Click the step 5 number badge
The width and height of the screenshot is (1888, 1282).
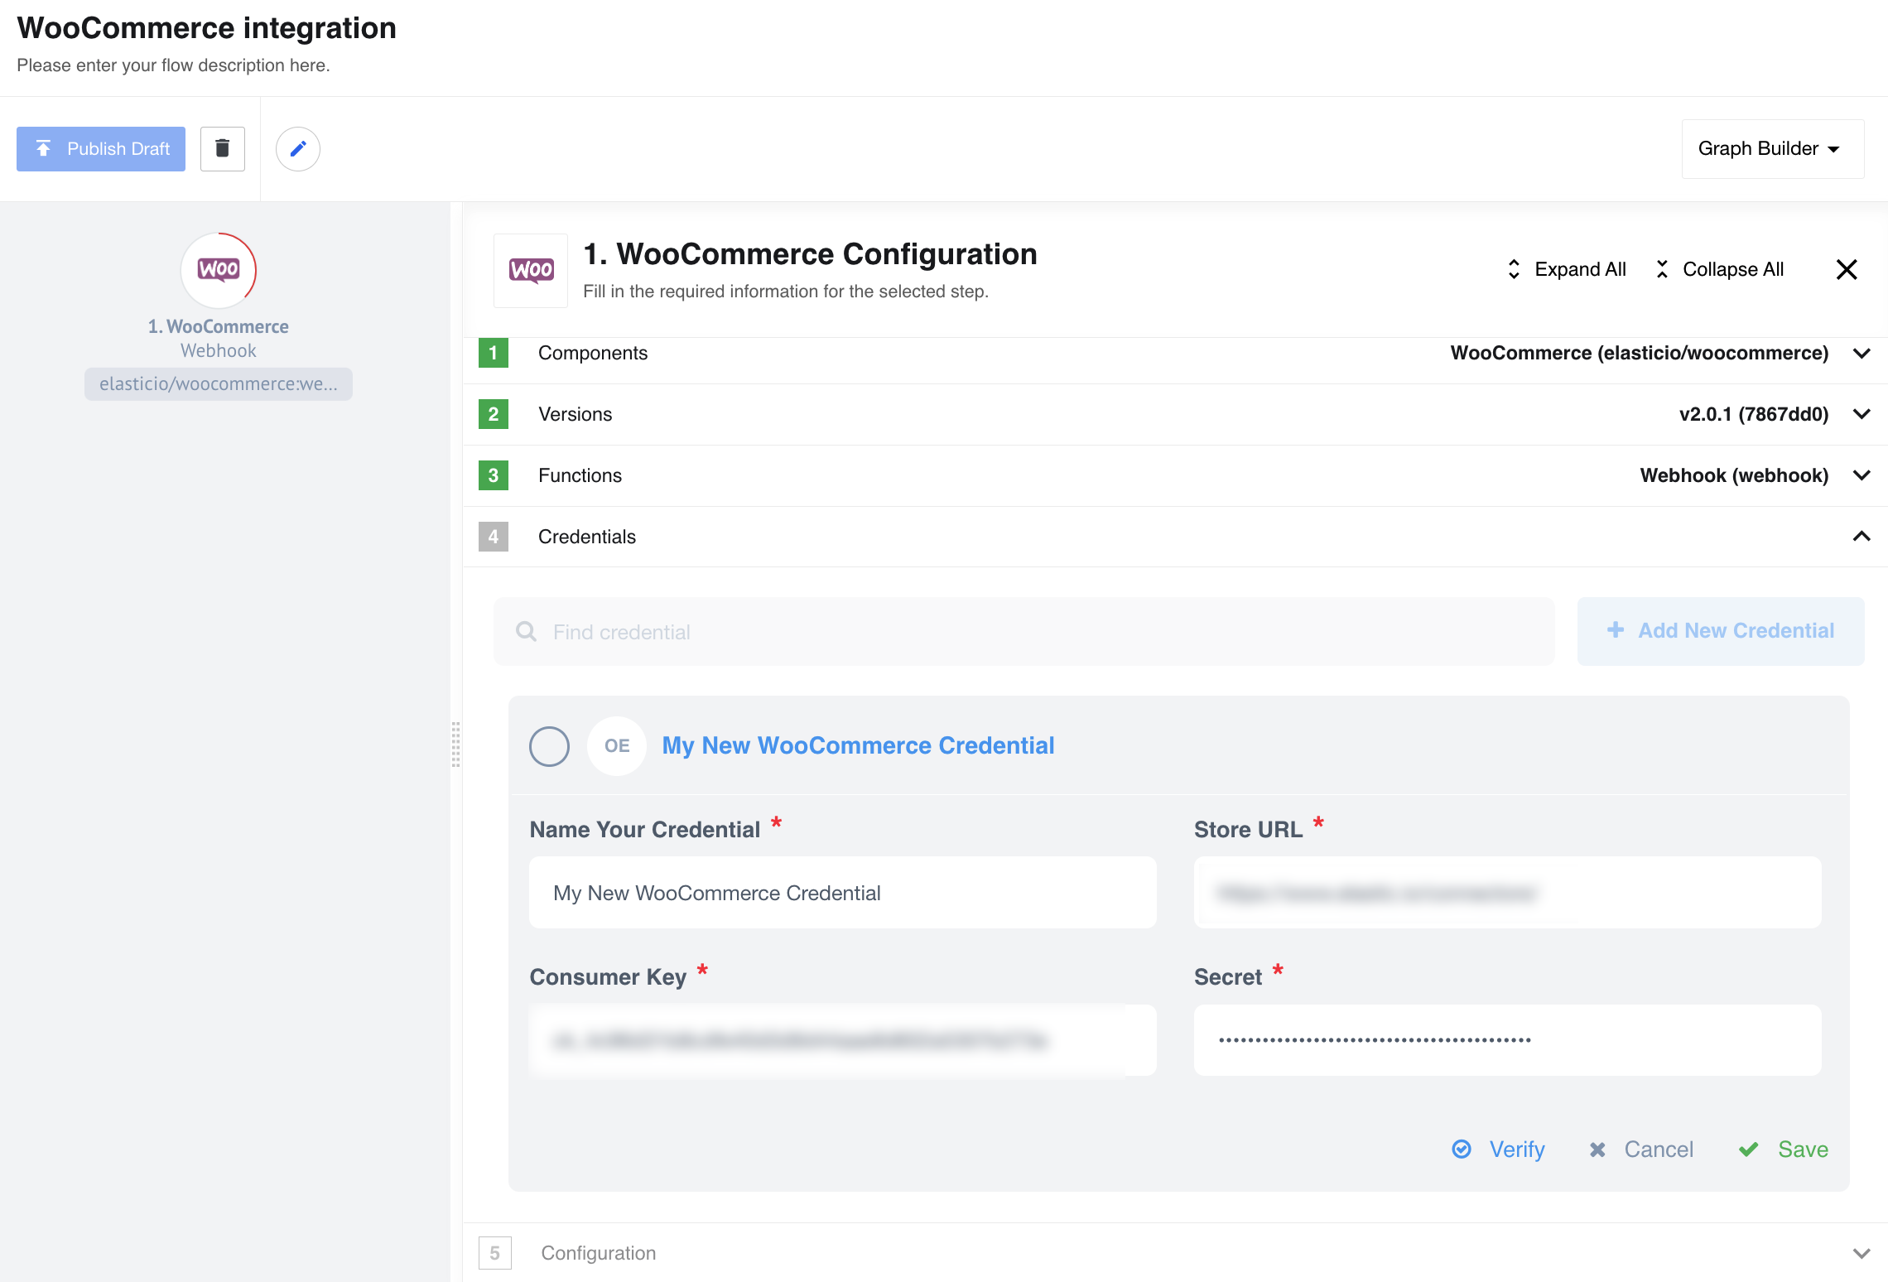coord(495,1253)
